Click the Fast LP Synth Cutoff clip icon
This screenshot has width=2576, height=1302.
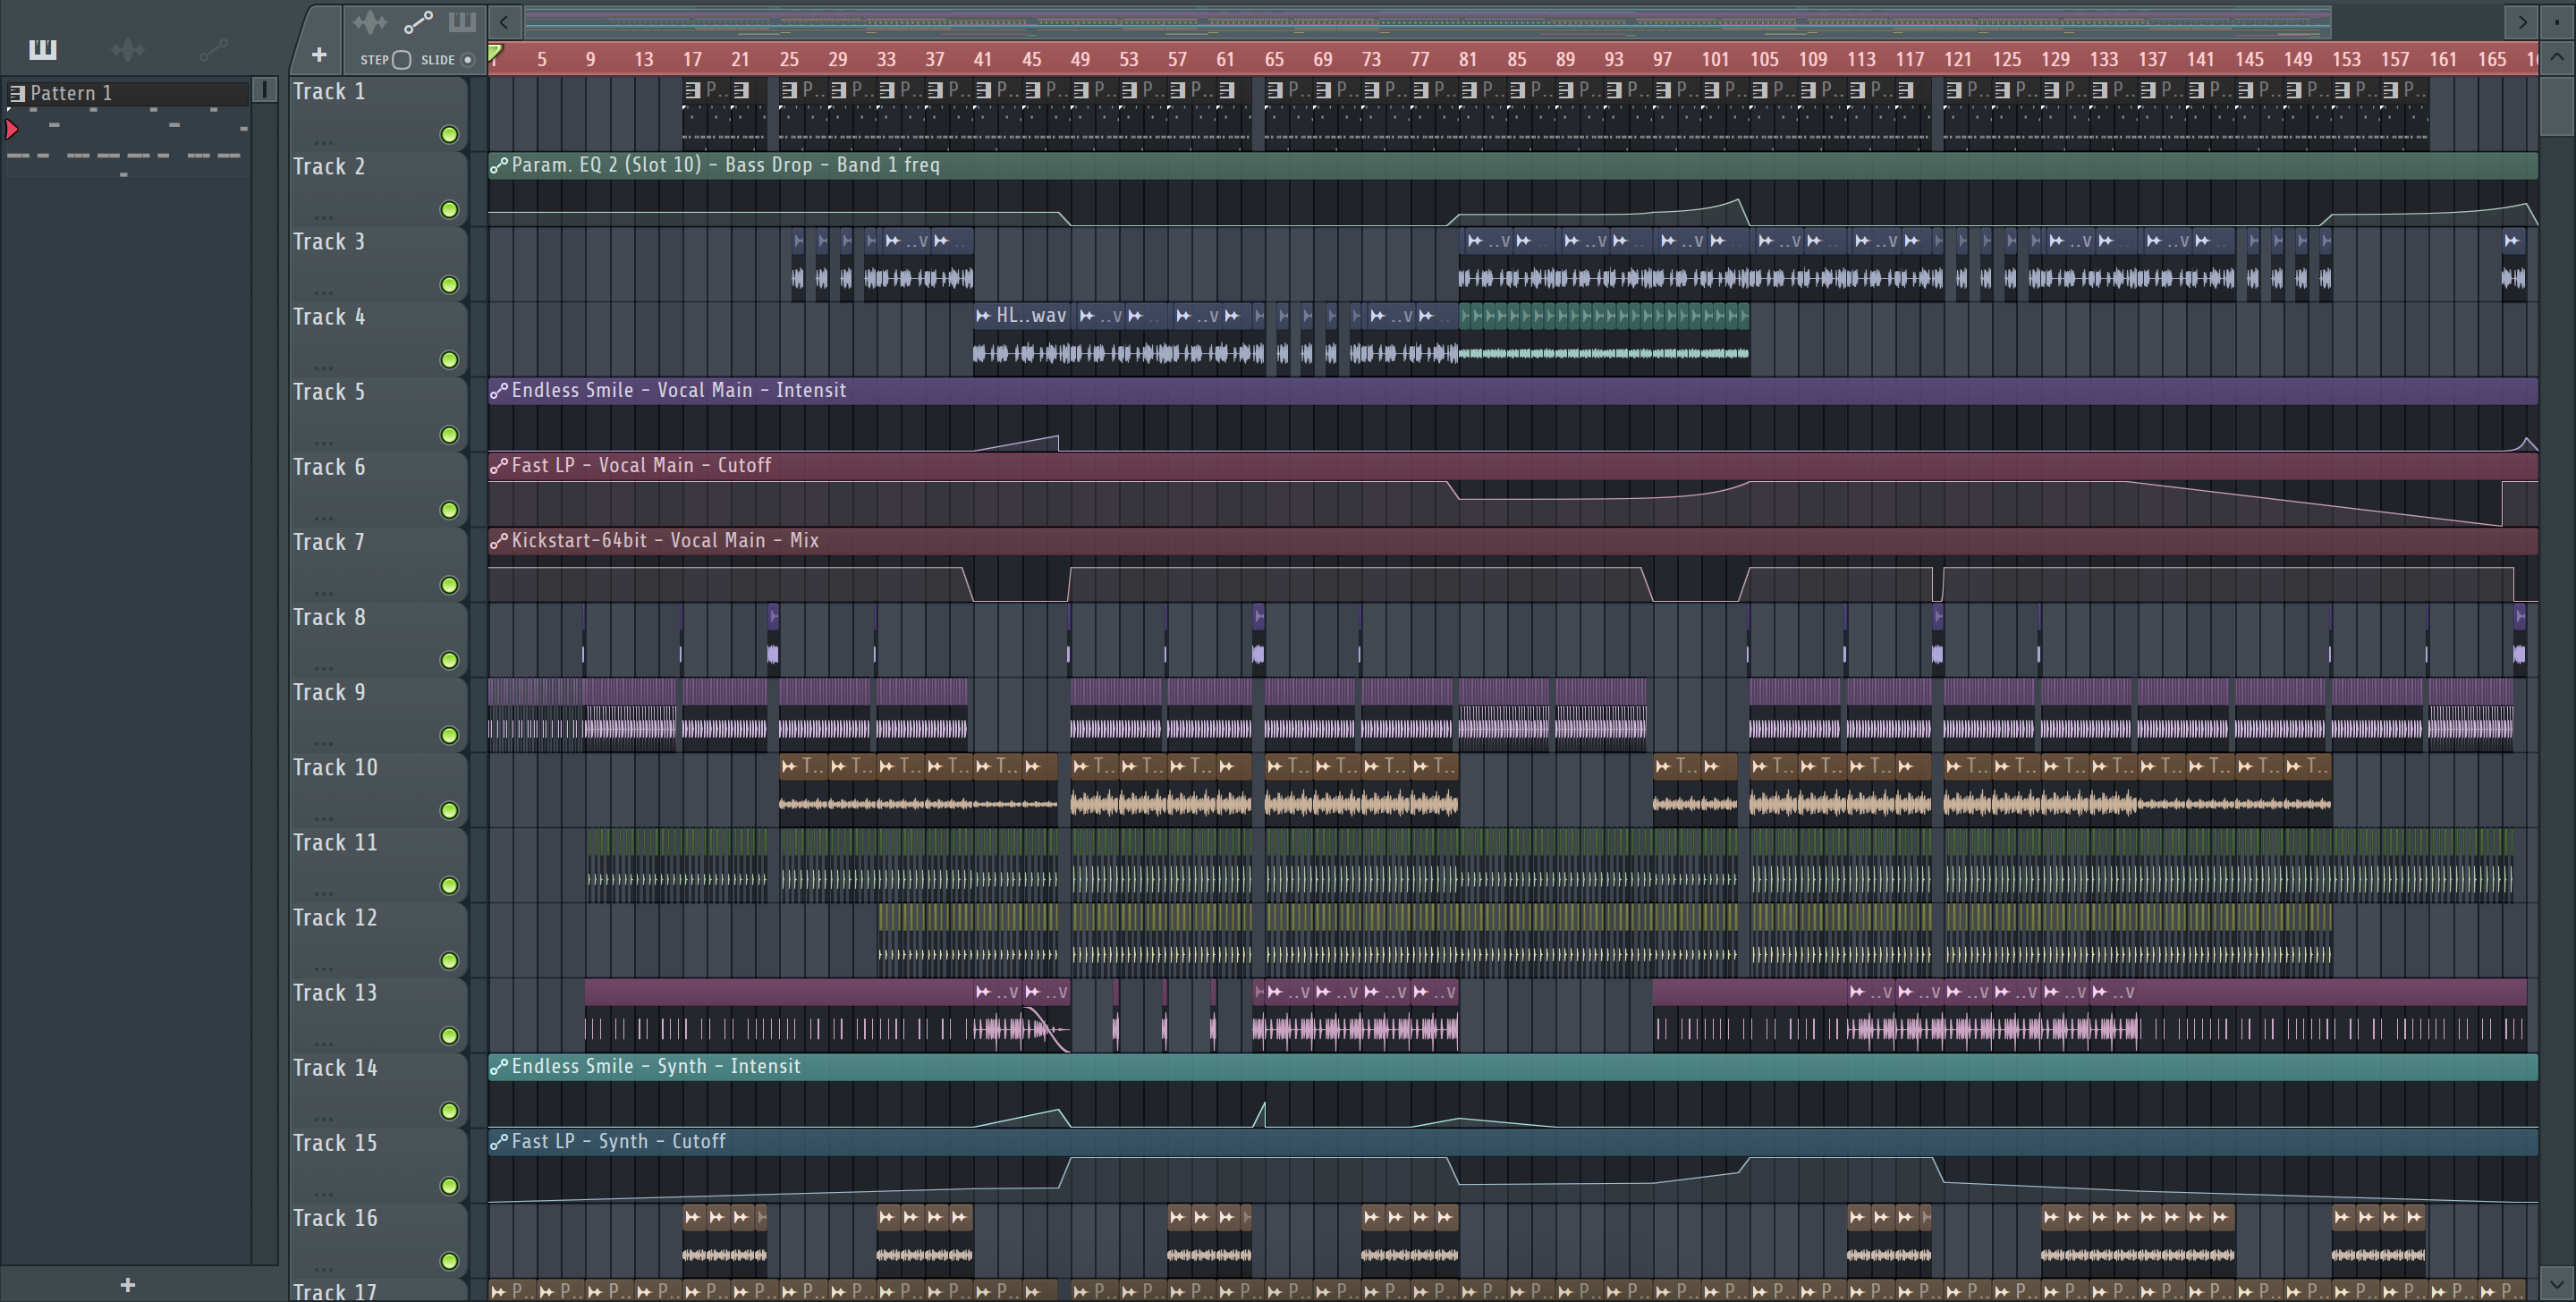(x=498, y=1142)
